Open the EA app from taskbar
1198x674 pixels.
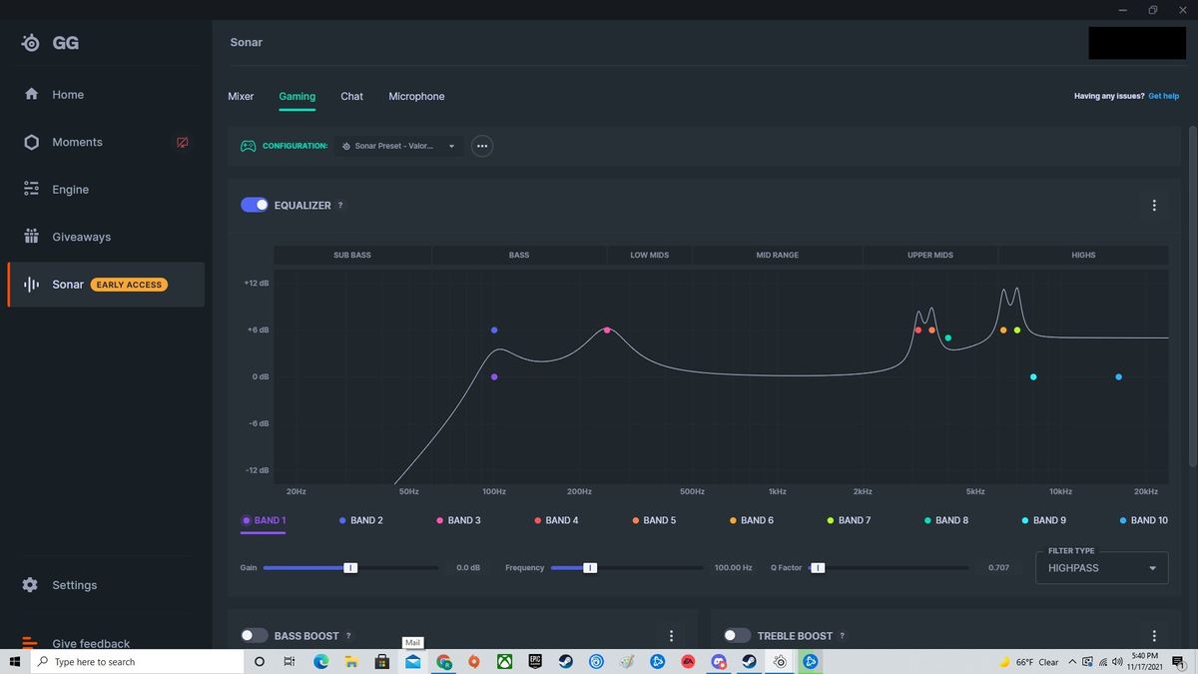[688, 662]
